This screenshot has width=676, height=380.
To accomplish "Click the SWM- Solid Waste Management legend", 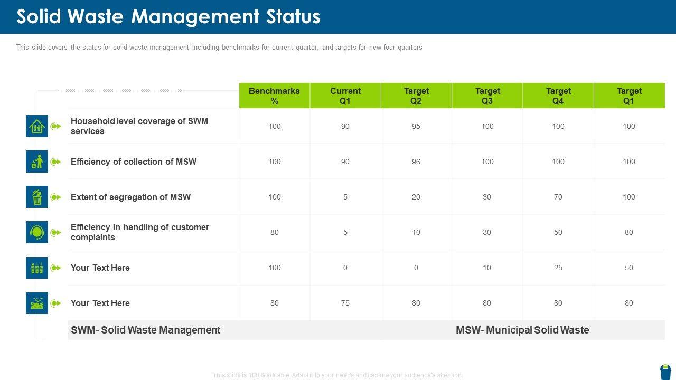I will pyautogui.click(x=146, y=330).
